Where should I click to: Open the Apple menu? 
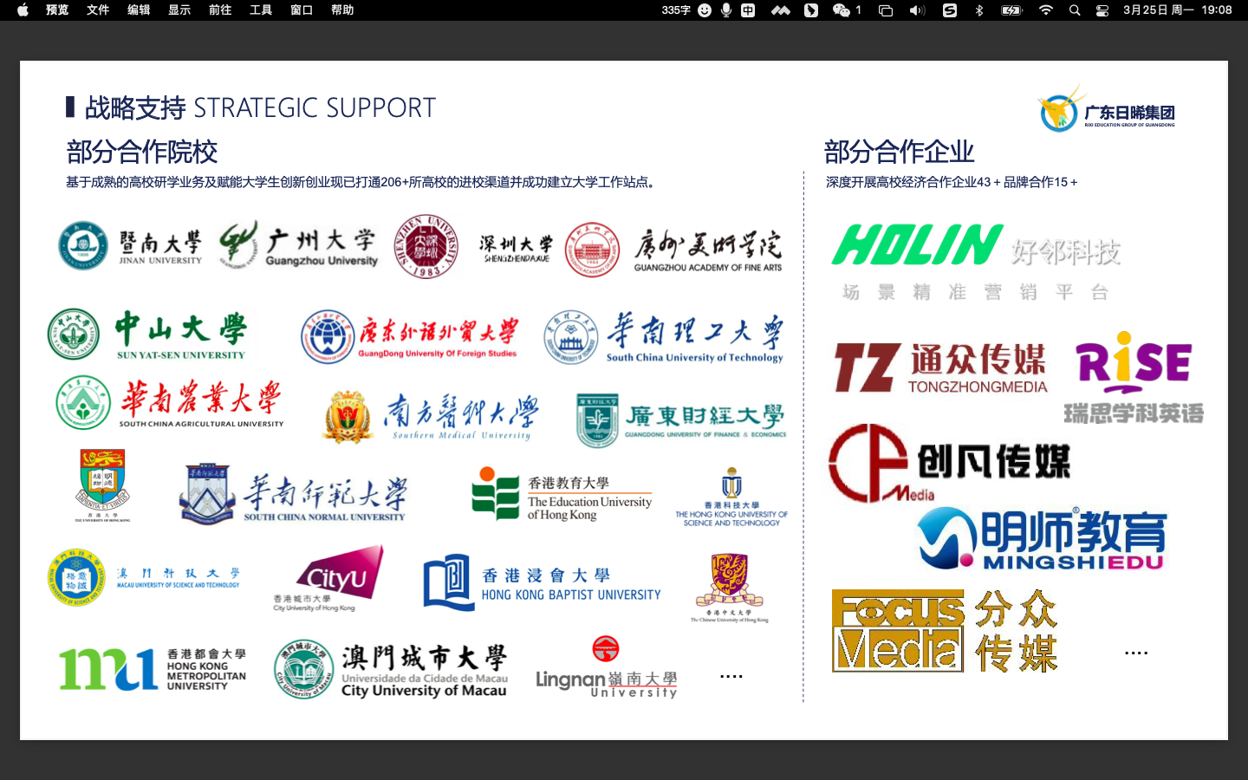pos(23,10)
